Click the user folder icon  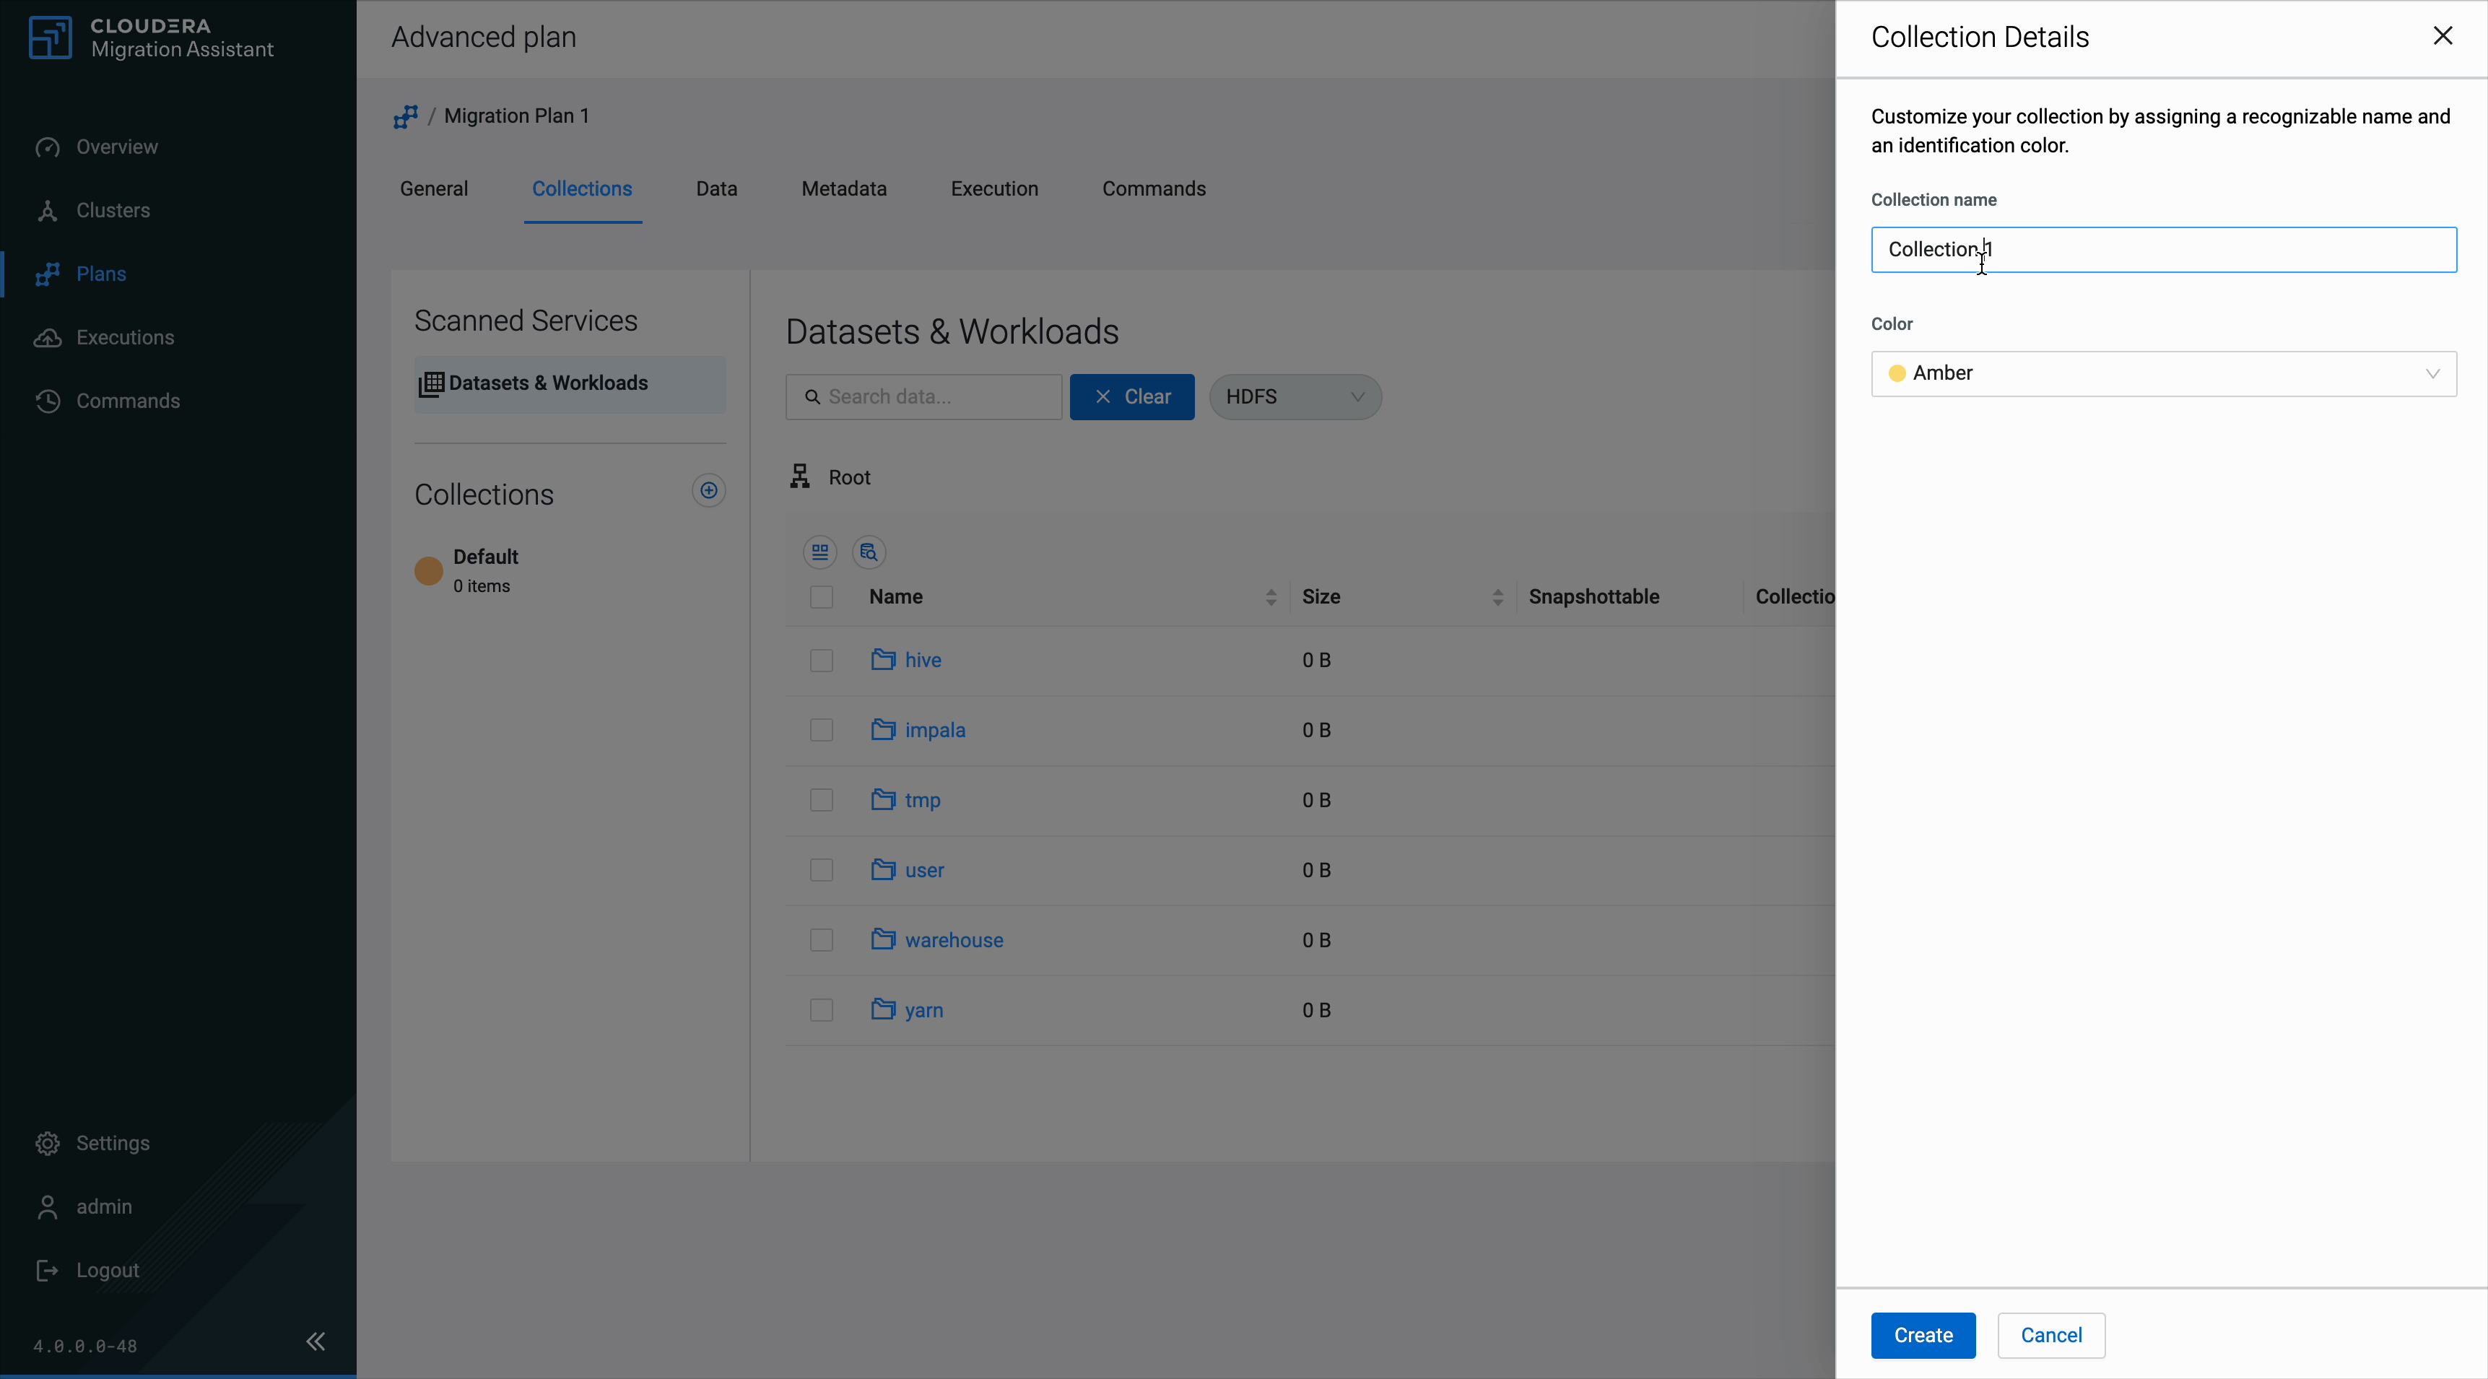click(883, 869)
